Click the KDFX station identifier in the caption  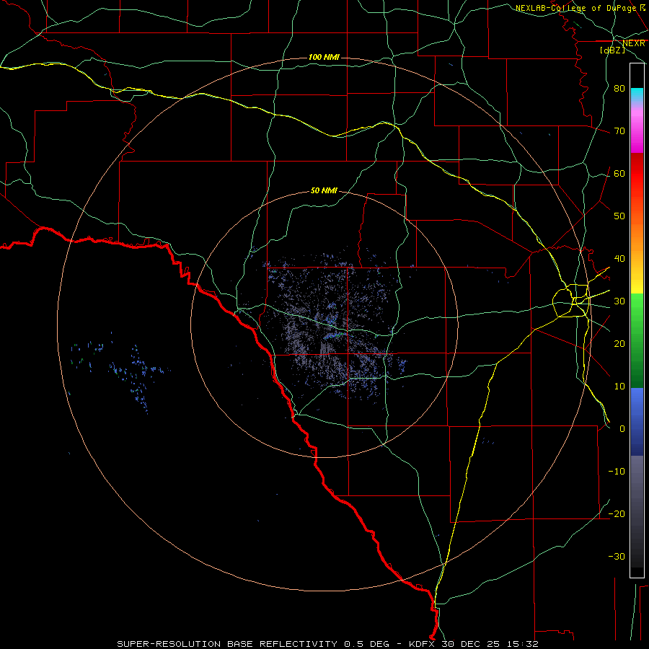pos(423,644)
